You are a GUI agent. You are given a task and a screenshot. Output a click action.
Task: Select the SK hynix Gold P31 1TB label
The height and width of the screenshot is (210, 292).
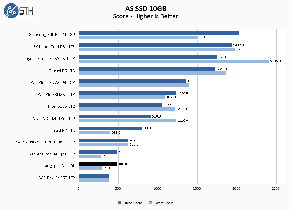pyautogui.click(x=54, y=47)
